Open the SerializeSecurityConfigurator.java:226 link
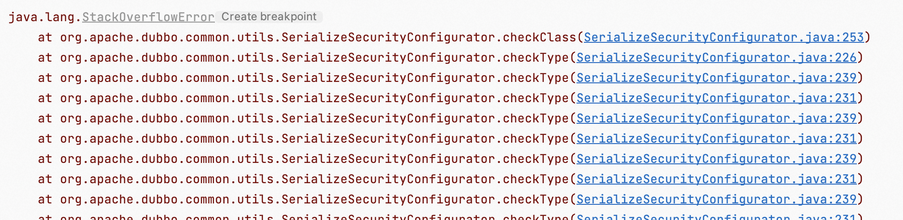 (716, 58)
